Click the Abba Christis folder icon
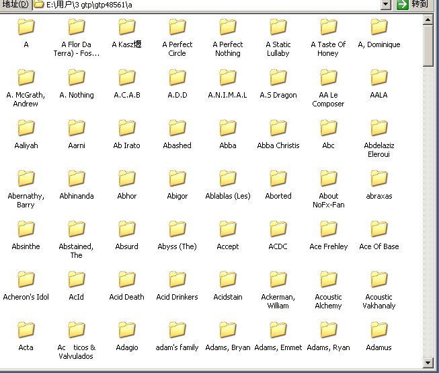The height and width of the screenshot is (373, 439). [278, 128]
